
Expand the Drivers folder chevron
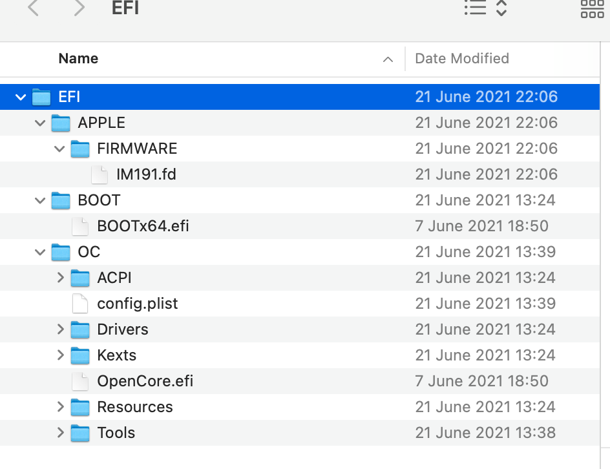pyautogui.click(x=60, y=329)
